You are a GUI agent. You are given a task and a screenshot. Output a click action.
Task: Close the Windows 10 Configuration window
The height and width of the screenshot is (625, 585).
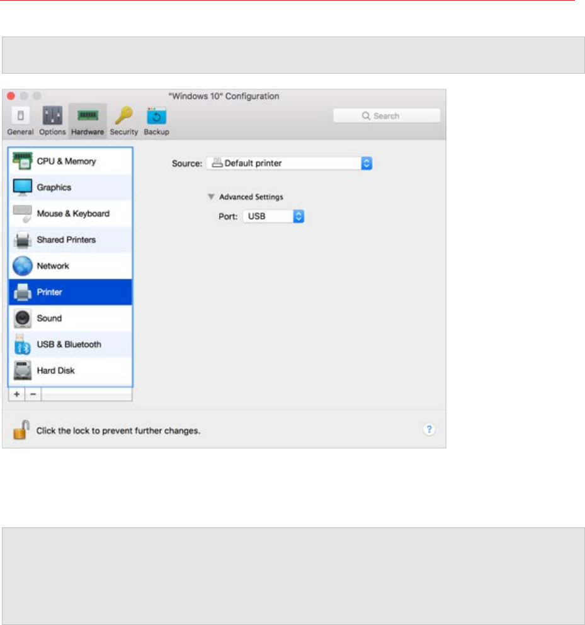11,96
